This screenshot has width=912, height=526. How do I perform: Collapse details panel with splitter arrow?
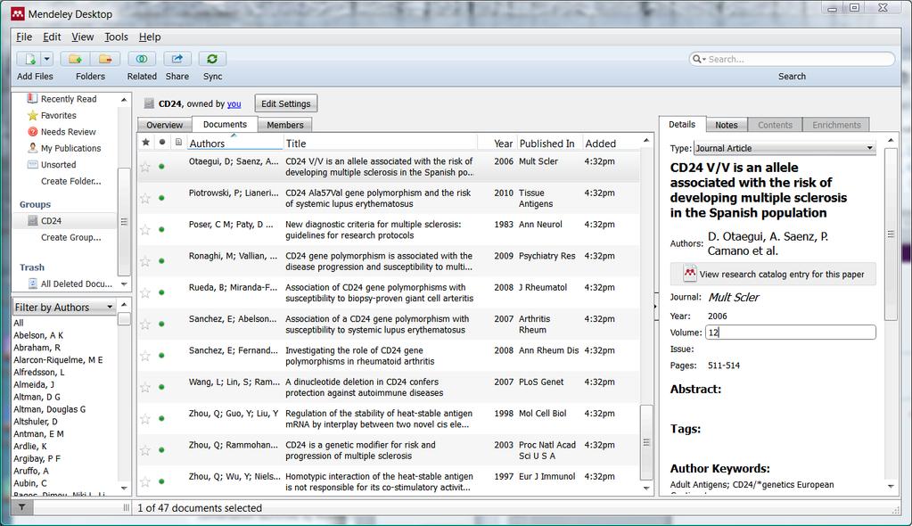coord(655,306)
